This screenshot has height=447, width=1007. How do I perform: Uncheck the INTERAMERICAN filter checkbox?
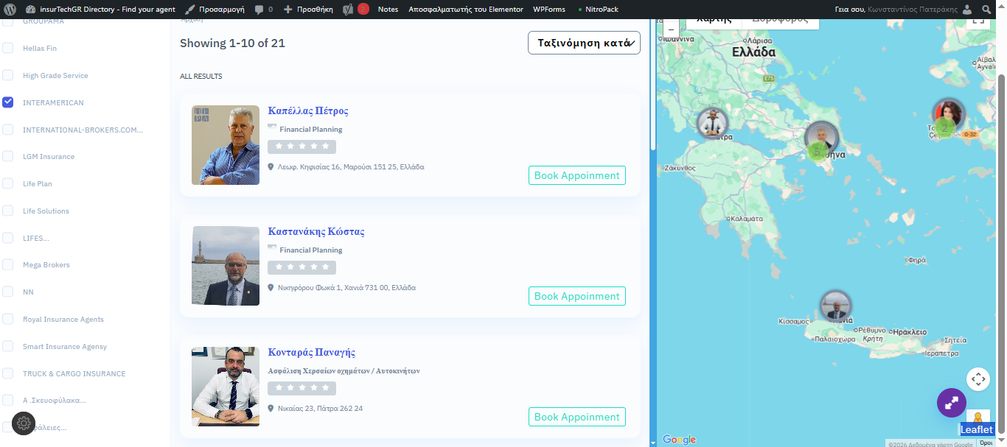click(8, 102)
